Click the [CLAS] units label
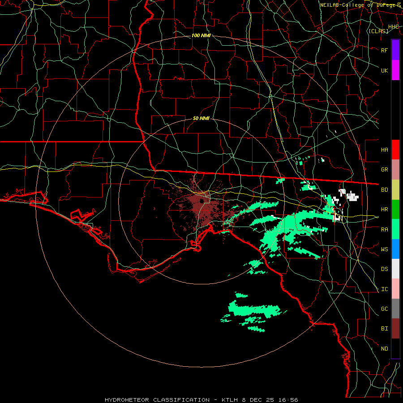Viewport: 403px width, 403px height. pos(378,31)
